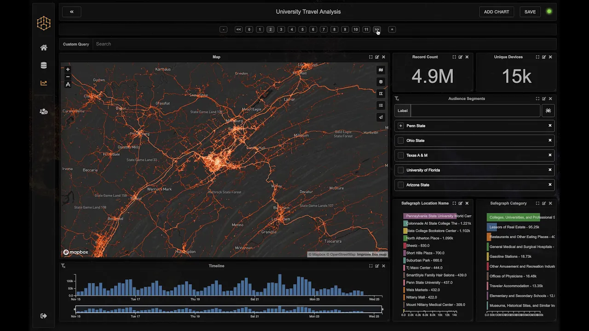Click the plus page button

pos(392,29)
